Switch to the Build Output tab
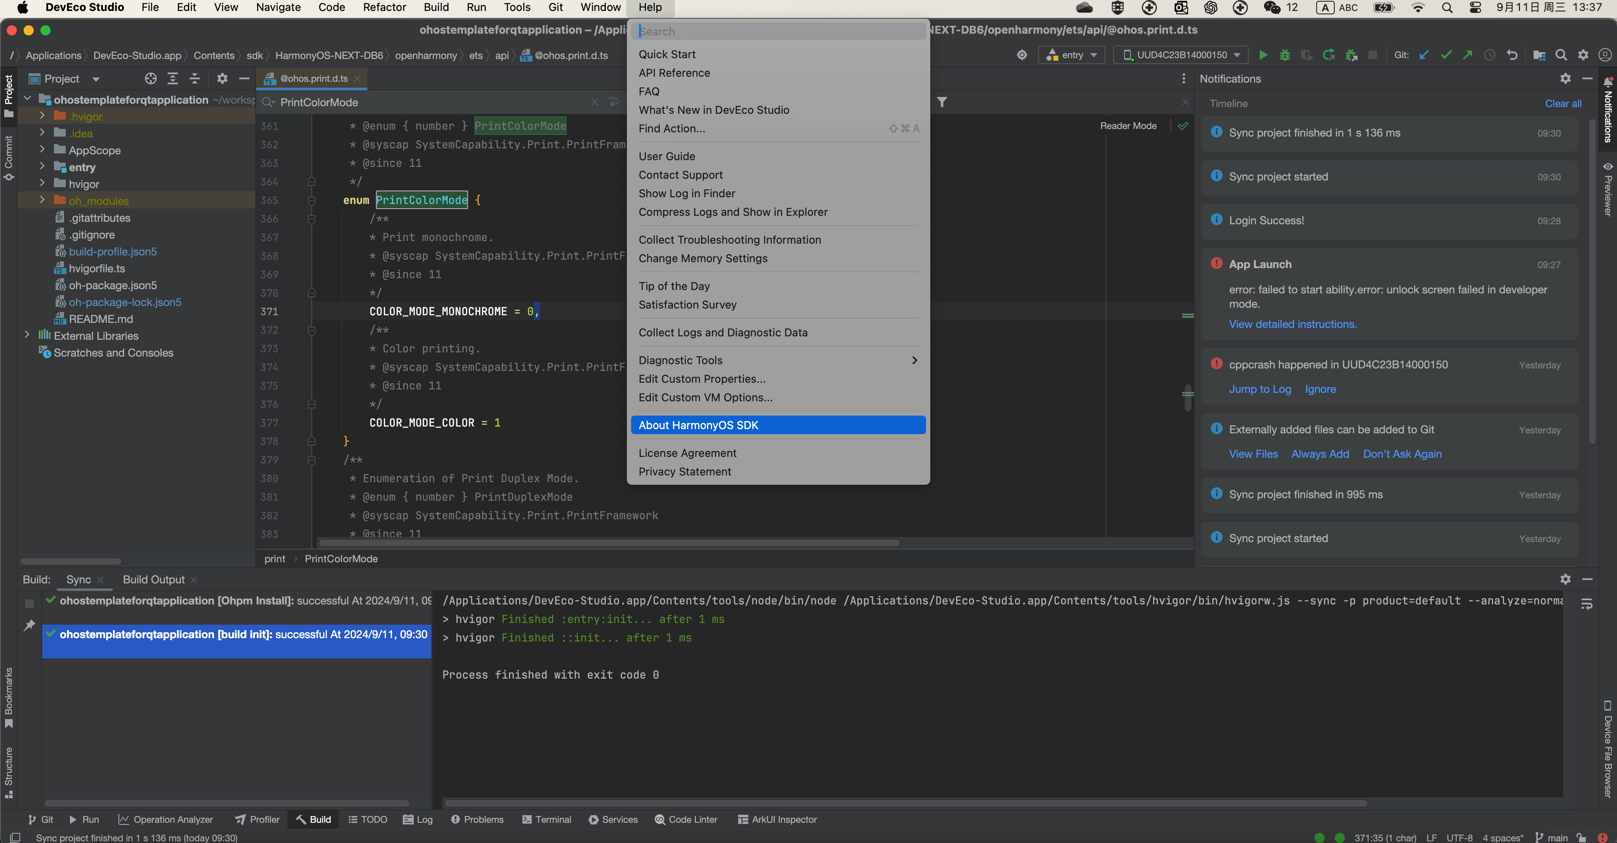This screenshot has width=1617, height=843. coord(154,580)
